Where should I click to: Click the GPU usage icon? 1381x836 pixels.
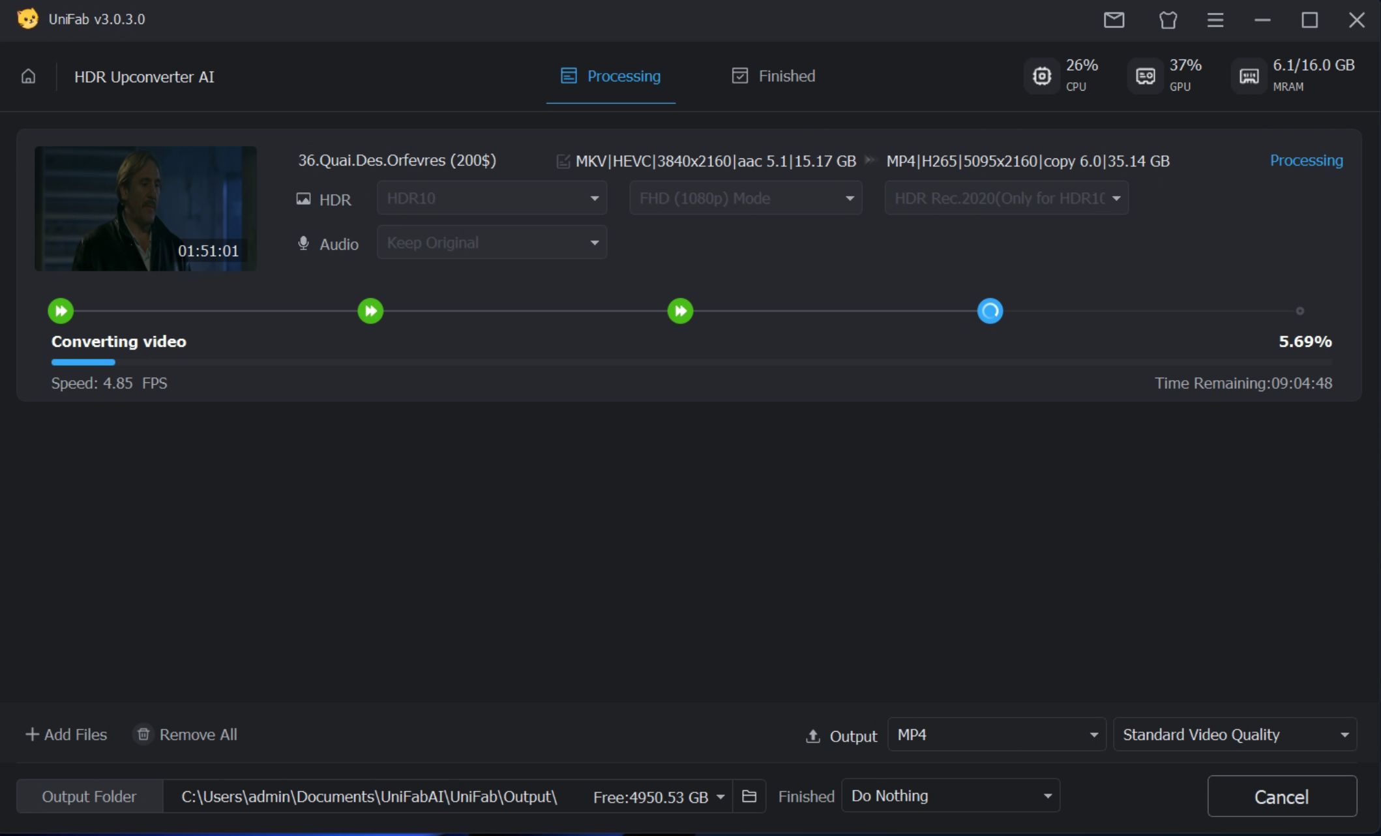click(x=1145, y=76)
